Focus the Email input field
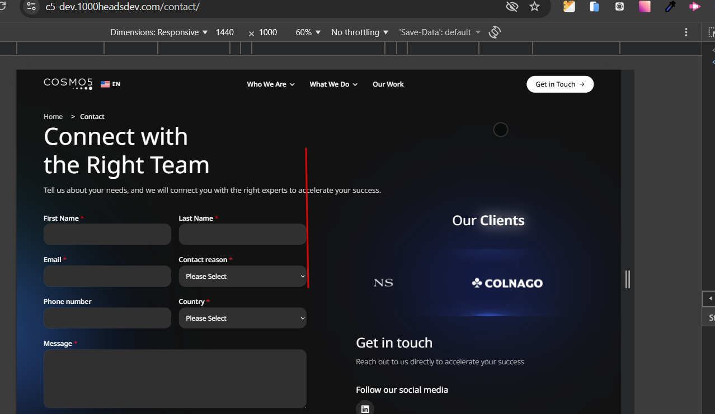 point(107,277)
